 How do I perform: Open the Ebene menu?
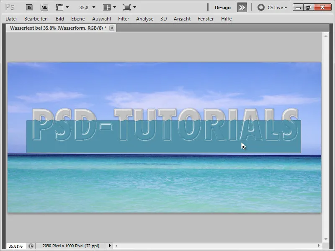[x=78, y=19]
